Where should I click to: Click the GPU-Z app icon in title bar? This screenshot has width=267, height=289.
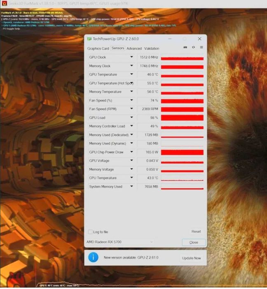89,39
